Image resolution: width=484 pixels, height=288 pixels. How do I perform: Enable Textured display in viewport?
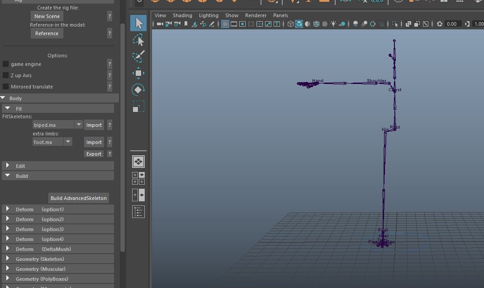coord(325,24)
